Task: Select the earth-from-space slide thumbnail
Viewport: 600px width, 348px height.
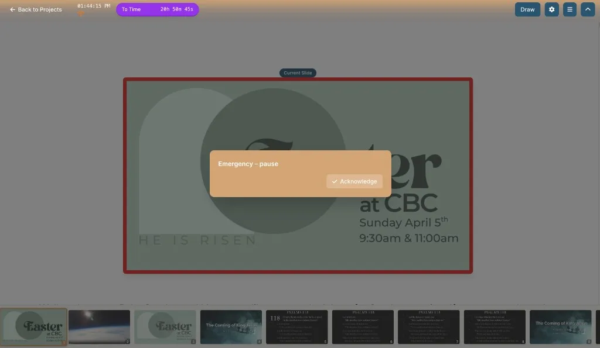Action: click(99, 327)
